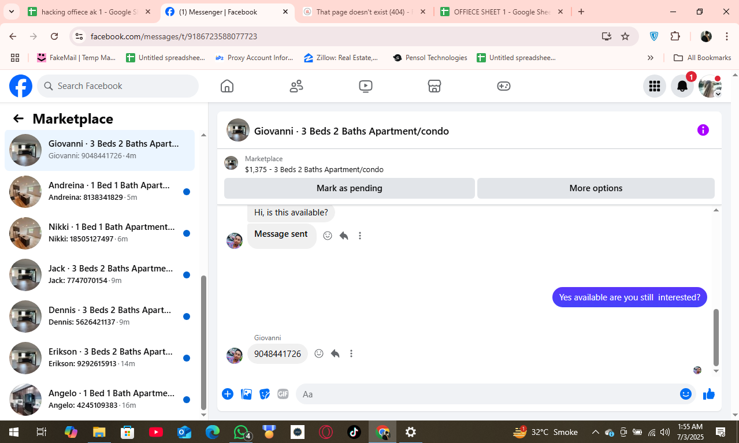The width and height of the screenshot is (739, 443).
Task: Click the conversation header title Giovanni
Action: pos(351,131)
